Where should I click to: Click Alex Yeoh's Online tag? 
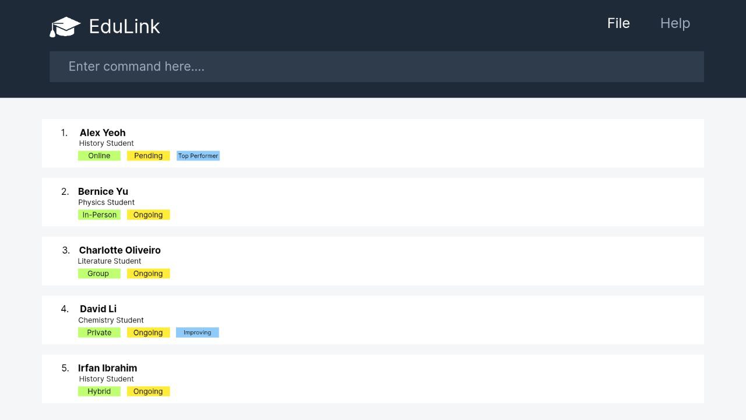point(99,156)
